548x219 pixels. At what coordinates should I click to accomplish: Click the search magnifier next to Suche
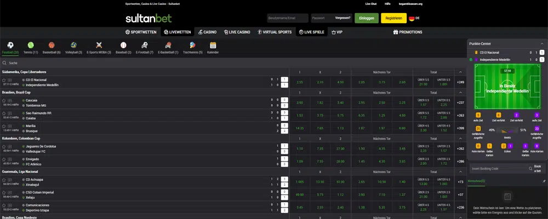[4, 63]
